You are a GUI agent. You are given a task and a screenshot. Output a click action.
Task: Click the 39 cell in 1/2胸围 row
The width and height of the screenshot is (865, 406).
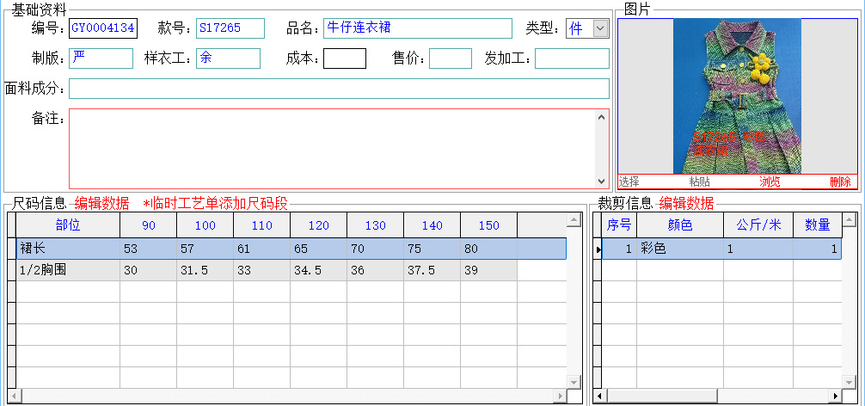[x=489, y=270]
